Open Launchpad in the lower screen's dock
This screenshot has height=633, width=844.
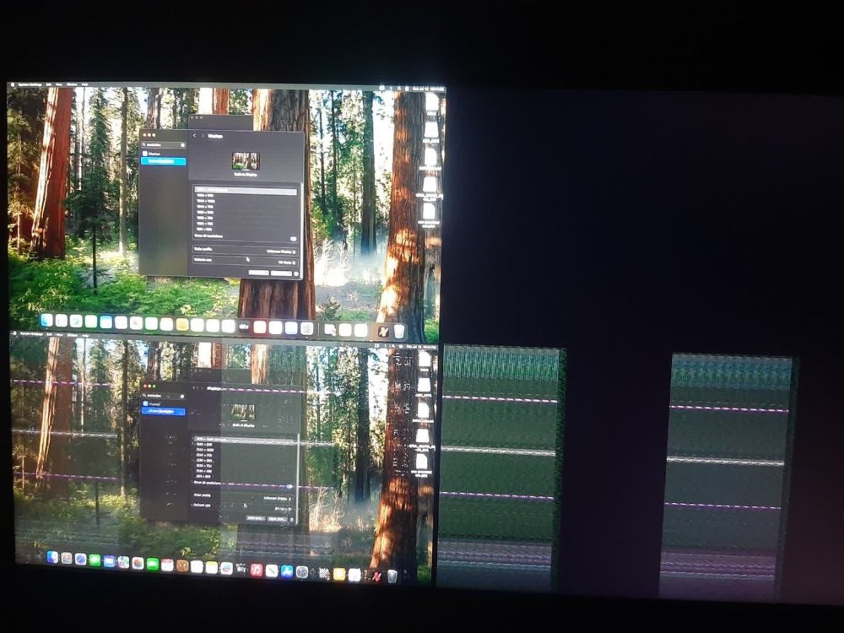(x=66, y=558)
